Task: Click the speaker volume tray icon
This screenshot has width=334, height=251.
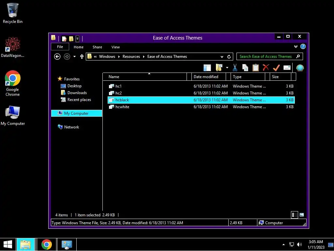Action: click(299, 244)
